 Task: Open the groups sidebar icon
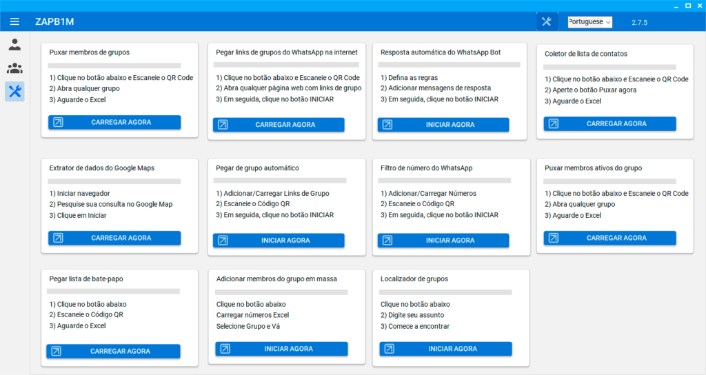[14, 68]
